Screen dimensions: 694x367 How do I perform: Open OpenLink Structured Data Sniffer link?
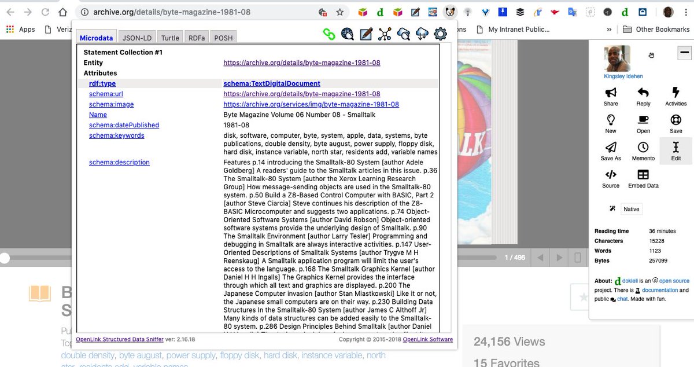120,339
